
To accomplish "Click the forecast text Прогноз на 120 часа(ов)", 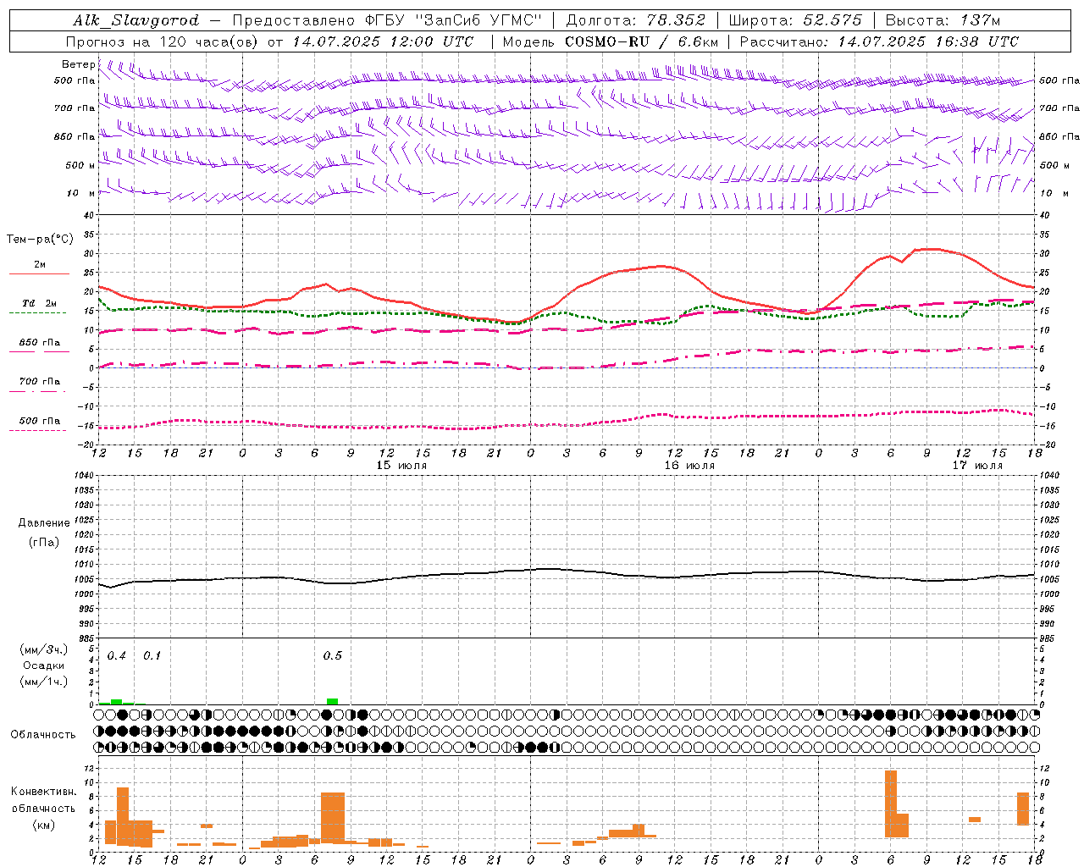I will pos(162,41).
